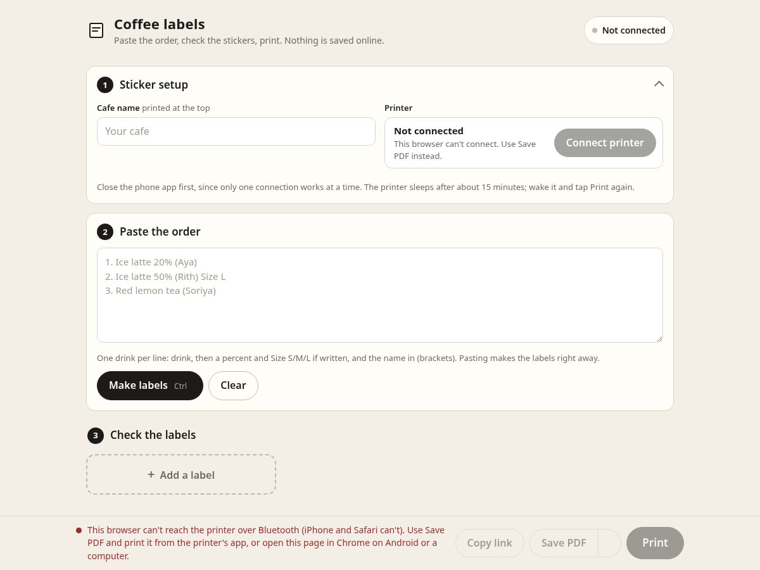Focus the Cafe name input field
This screenshot has width=760, height=570.
point(236,131)
